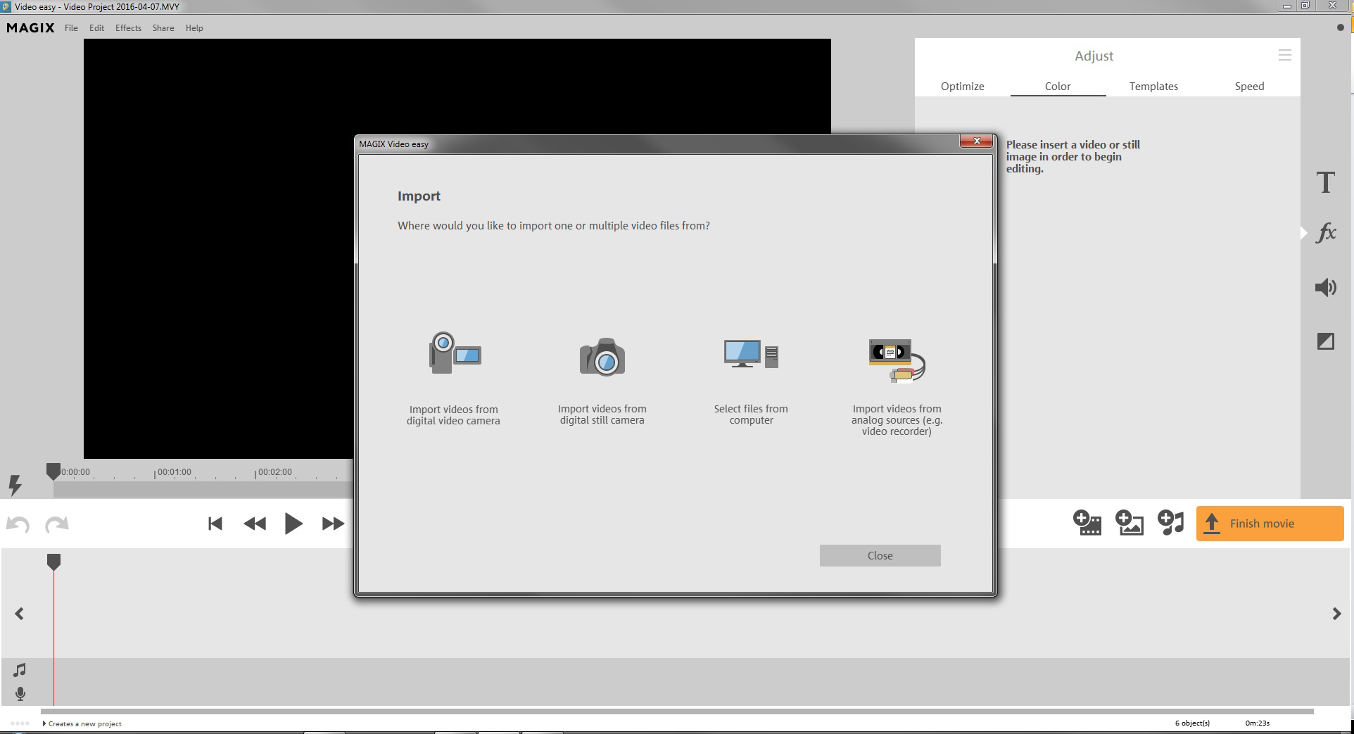The width and height of the screenshot is (1354, 734).
Task: Click the 00:02:00 mark on ruler
Action: click(x=274, y=472)
